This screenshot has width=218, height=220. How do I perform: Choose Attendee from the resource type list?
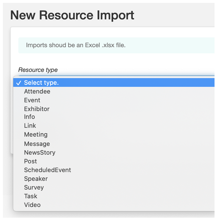114,91
